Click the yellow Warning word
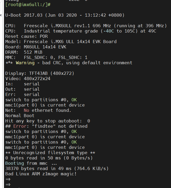The height and width of the screenshot is (188, 171). [25, 63]
